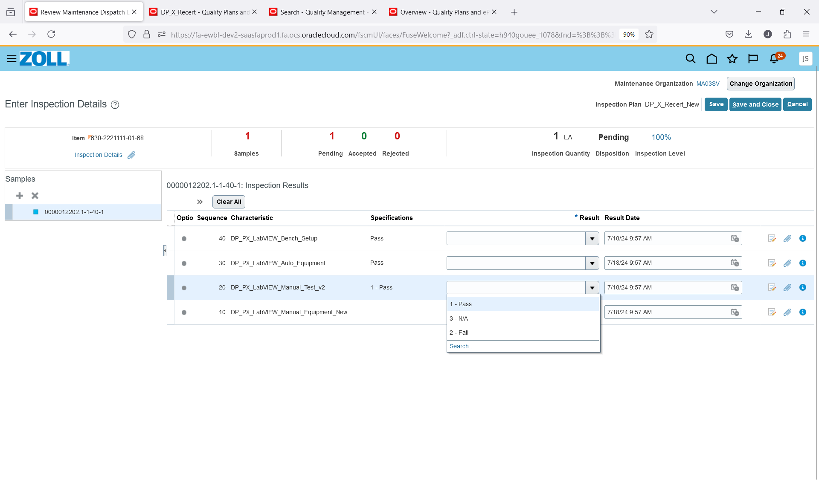This screenshot has height=486, width=819.
Task: Open the global search magnifier icon
Action: [691, 58]
